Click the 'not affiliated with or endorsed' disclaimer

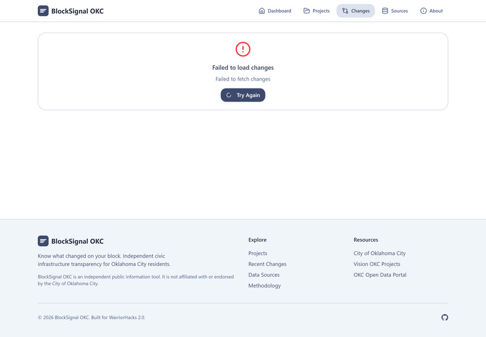coord(136,280)
